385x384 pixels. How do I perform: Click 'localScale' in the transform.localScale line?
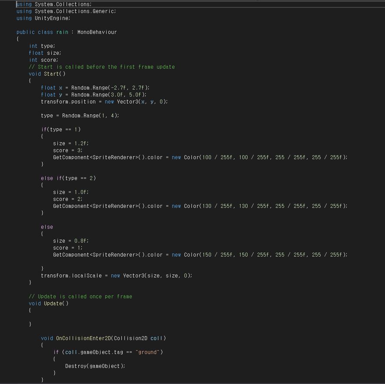(x=87, y=276)
